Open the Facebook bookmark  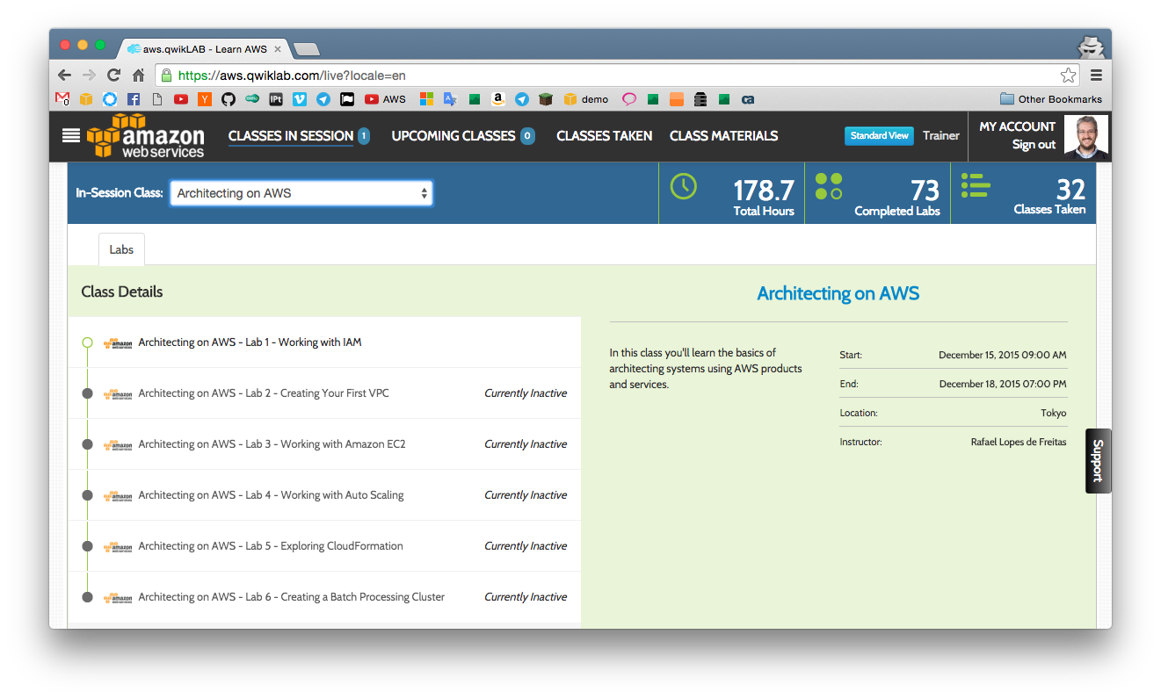pos(134,99)
